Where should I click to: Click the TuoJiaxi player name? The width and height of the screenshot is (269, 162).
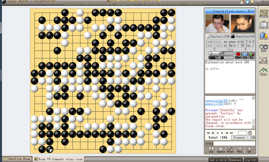[x=220, y=37]
